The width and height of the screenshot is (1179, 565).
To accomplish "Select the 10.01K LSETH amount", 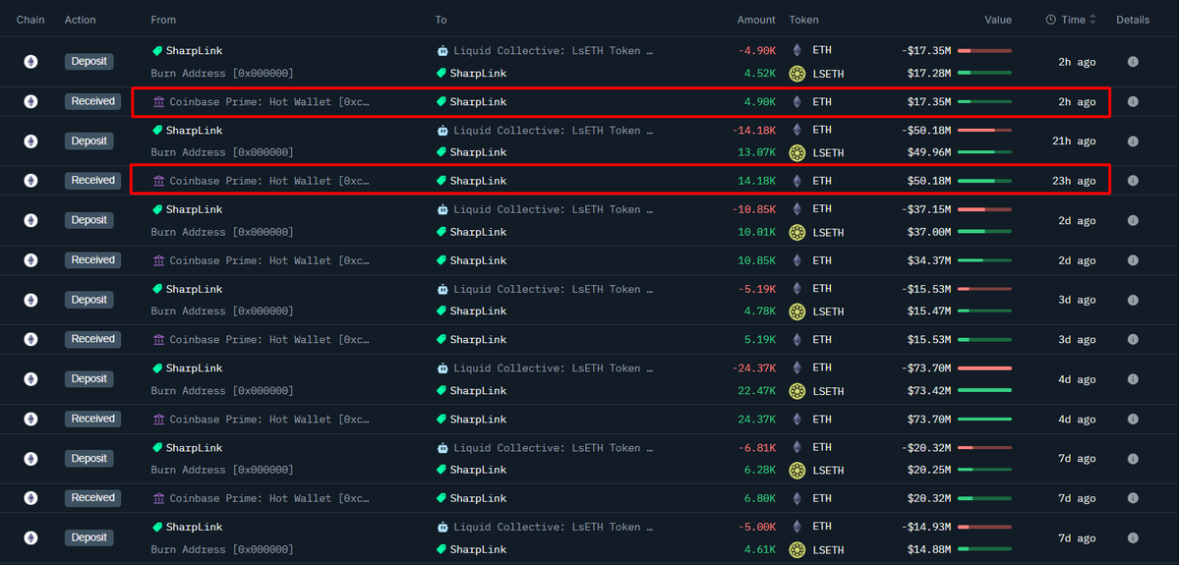I will click(757, 232).
